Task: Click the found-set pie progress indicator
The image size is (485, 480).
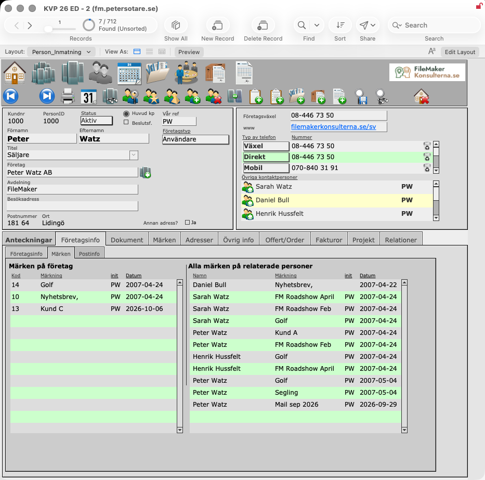Action: click(x=89, y=25)
